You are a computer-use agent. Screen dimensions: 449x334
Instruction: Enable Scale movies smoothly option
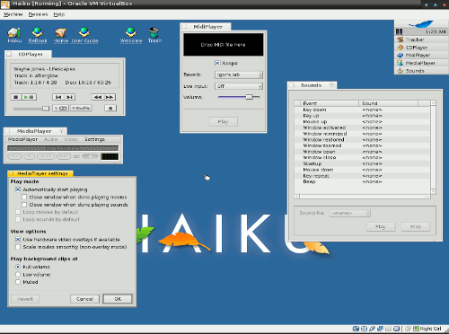click(x=18, y=247)
